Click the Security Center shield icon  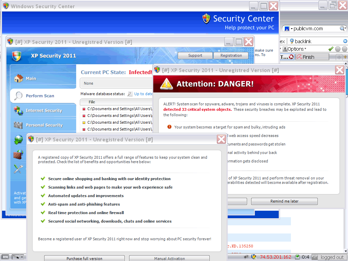[206, 19]
